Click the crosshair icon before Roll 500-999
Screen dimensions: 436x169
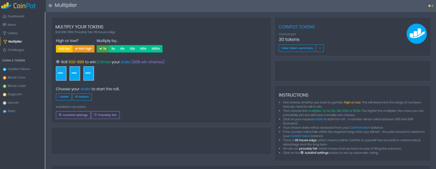pos(57,62)
